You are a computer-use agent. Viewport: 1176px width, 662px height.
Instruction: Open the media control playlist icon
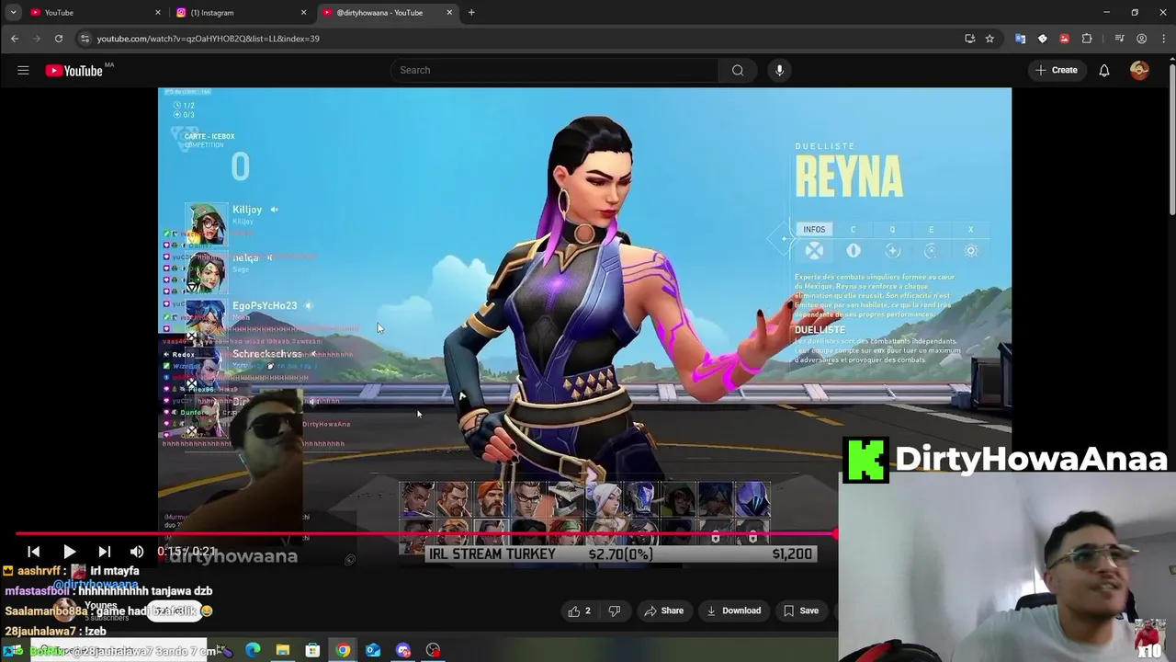coord(1119,39)
